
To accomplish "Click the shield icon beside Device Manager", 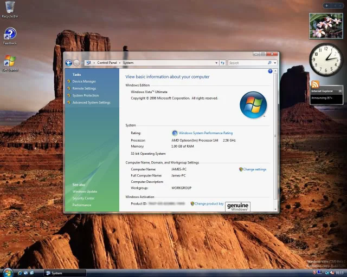I will coord(69,82).
